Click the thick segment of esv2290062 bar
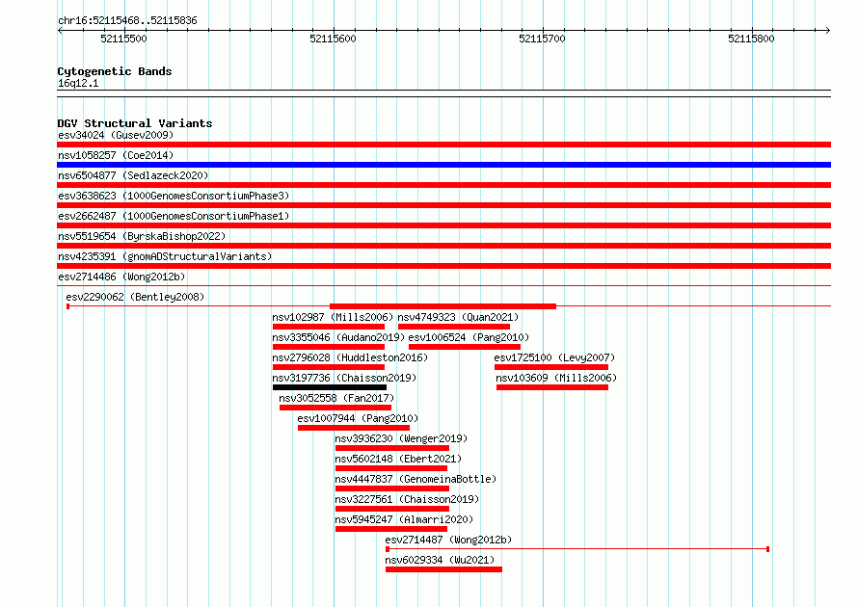858x607 pixels. click(442, 306)
